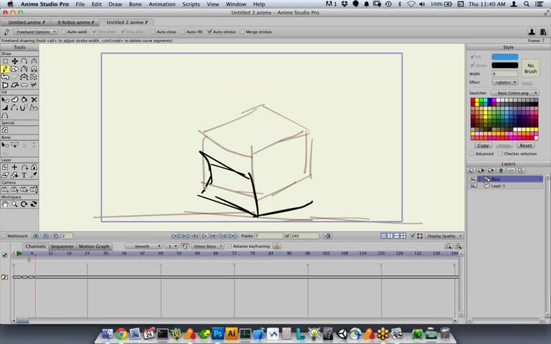This screenshot has height=344, width=551.
Task: Select the Delete Shape X tool
Action: click(34, 100)
